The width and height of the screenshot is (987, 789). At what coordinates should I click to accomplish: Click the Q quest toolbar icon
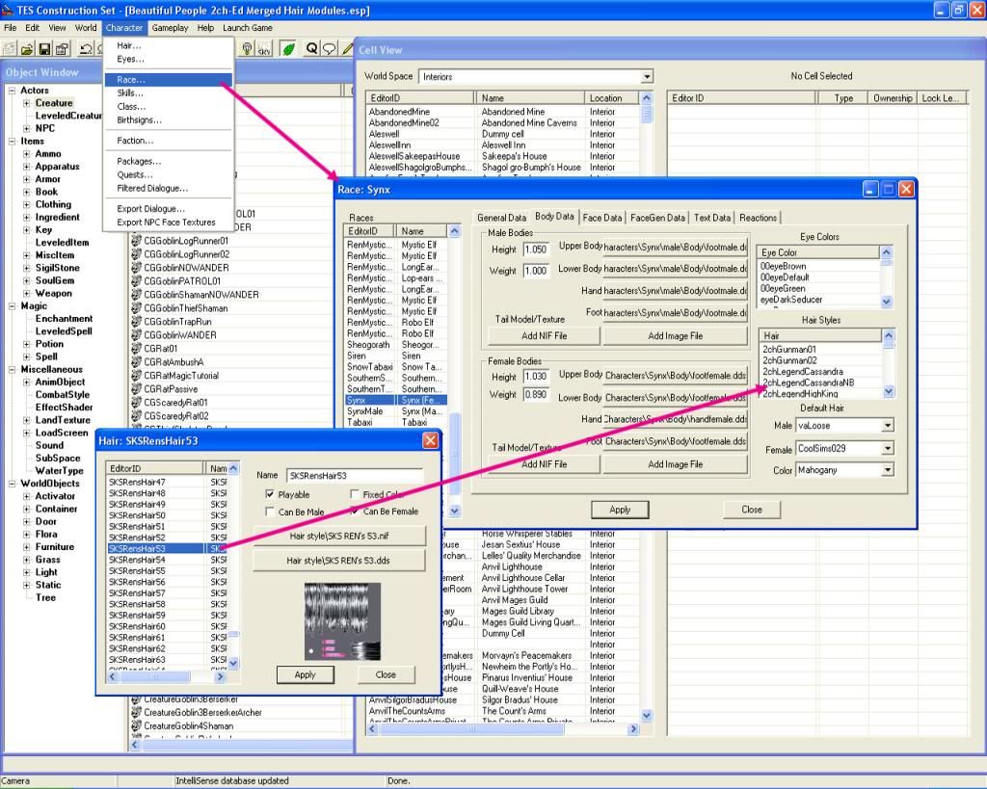pos(312,48)
